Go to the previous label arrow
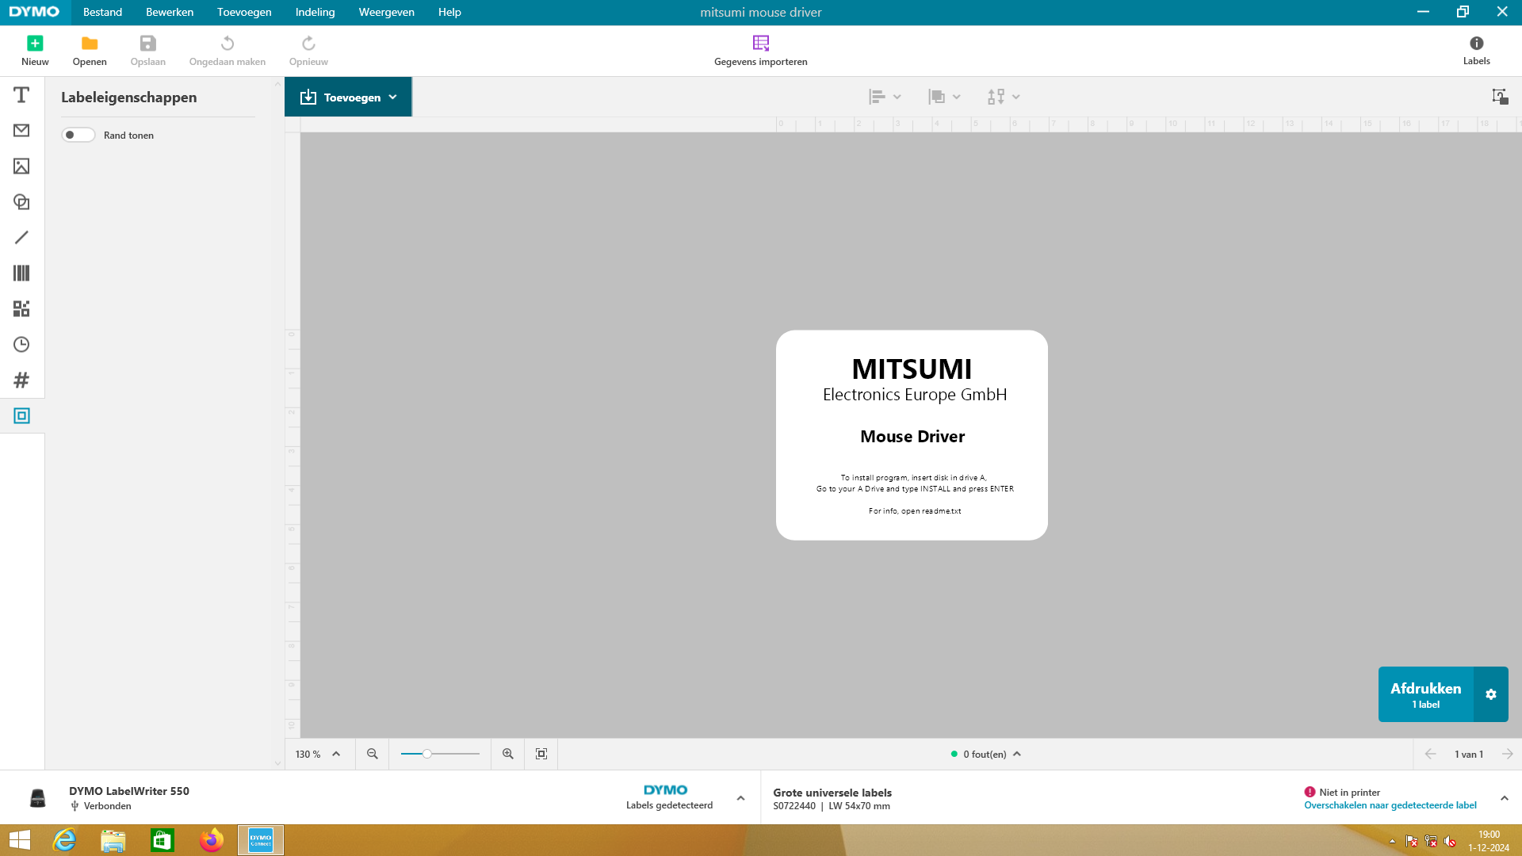Viewport: 1522px width, 856px height. pyautogui.click(x=1430, y=754)
